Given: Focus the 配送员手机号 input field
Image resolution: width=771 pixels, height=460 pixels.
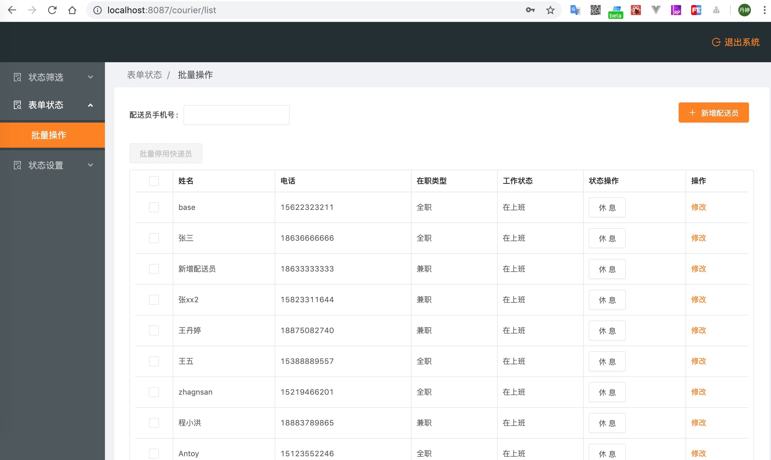Looking at the screenshot, I should [236, 115].
